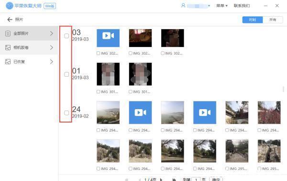Open the video between the two seaside photos
Screen dimensions: 287x181
pyautogui.click(x=140, y=113)
